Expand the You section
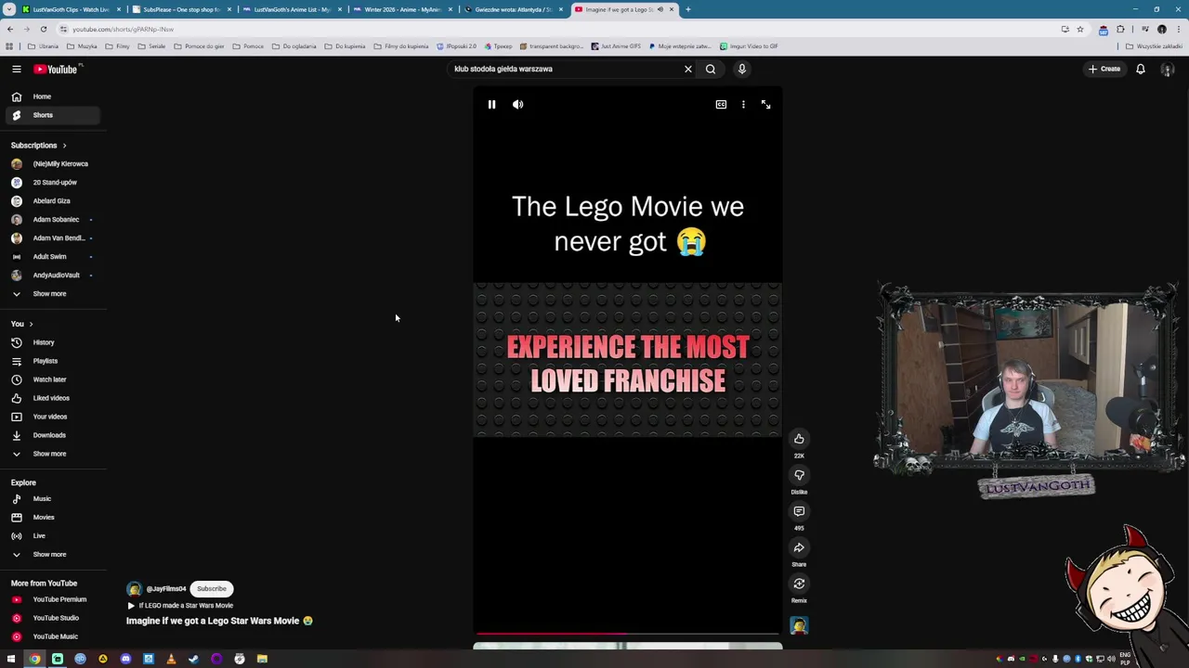Viewport: 1189px width, 668px height. point(22,324)
